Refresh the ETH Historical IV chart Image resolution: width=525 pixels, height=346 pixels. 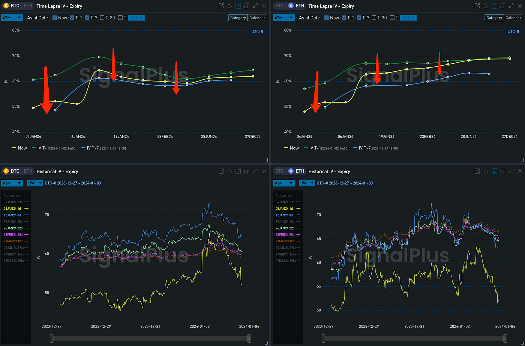(x=486, y=171)
